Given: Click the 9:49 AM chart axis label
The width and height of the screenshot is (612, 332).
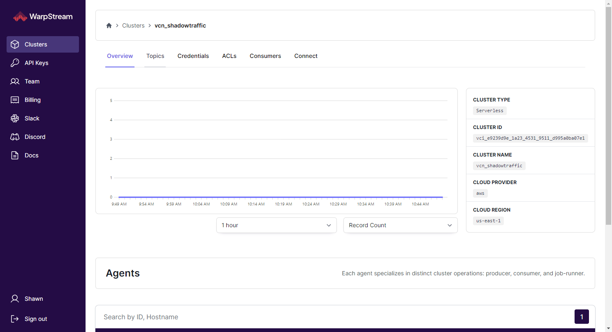Looking at the screenshot, I should (119, 204).
